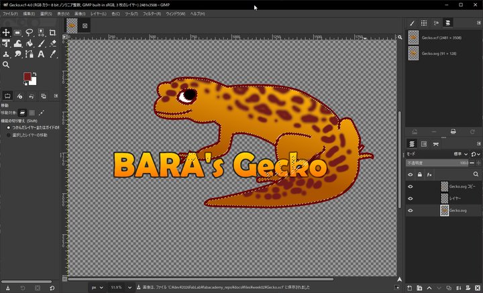The image size is (483, 293).
Task: Select the Eraser tool
Action: coord(53,44)
